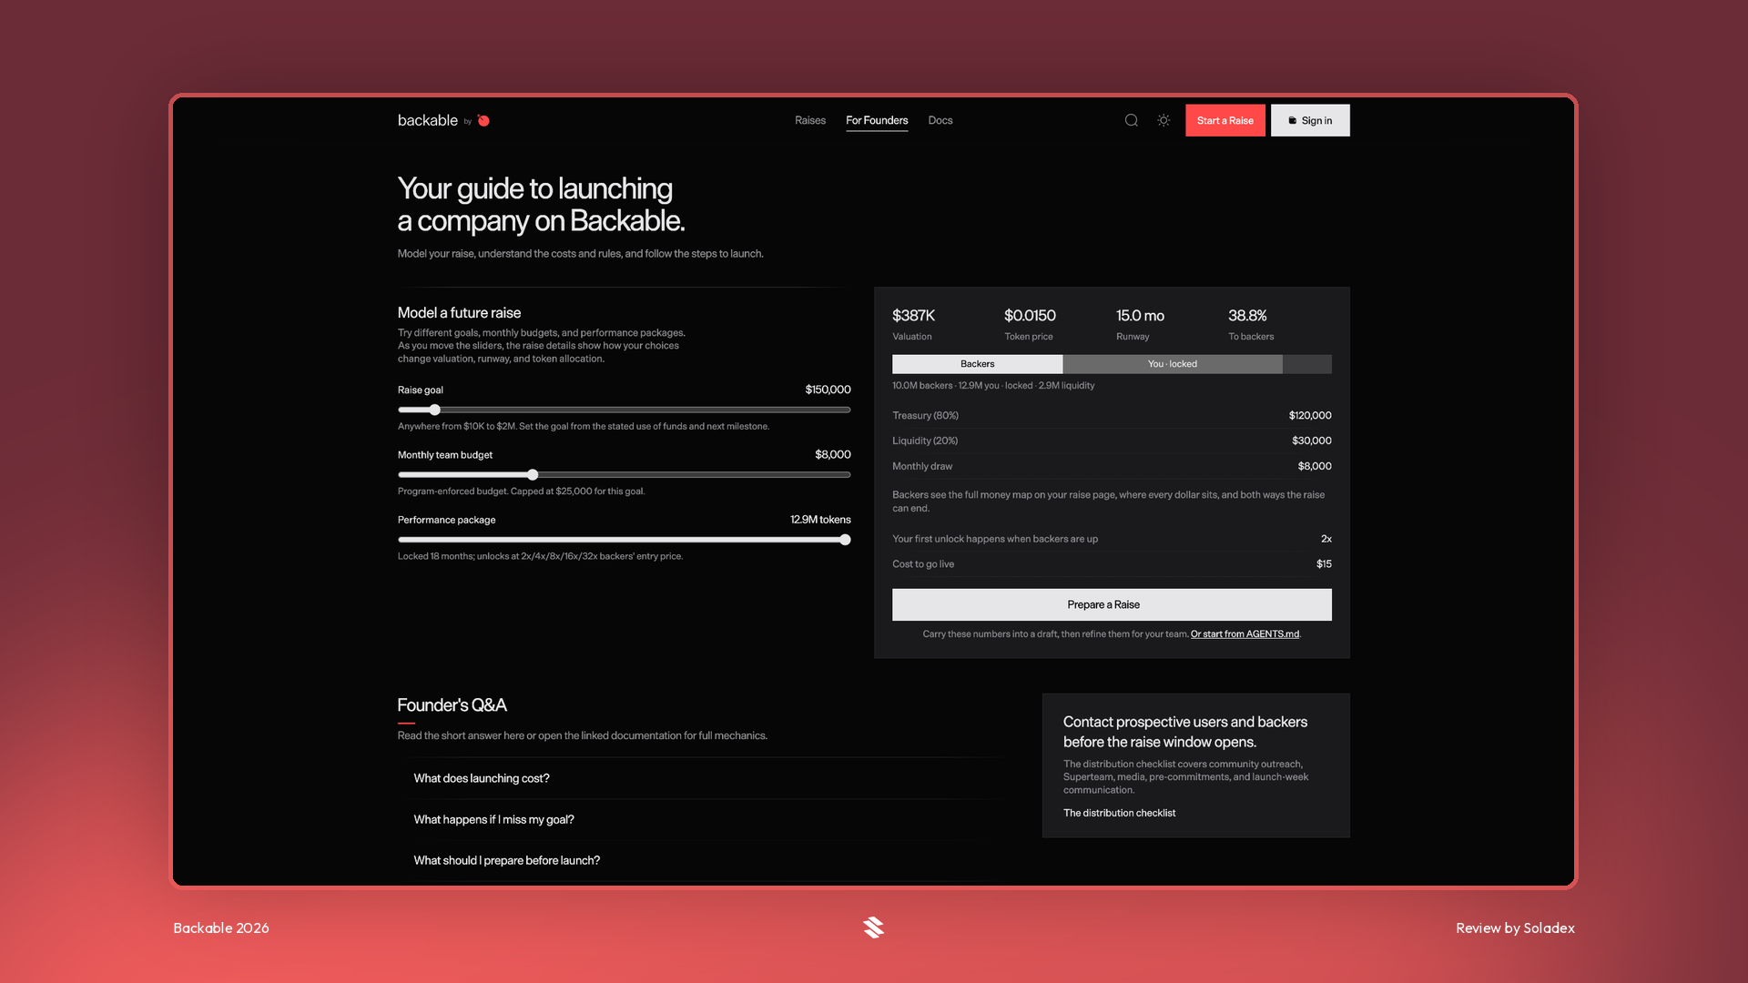Click the Cost to go live $15 value
Screen dimensions: 1748x983
1324,564
